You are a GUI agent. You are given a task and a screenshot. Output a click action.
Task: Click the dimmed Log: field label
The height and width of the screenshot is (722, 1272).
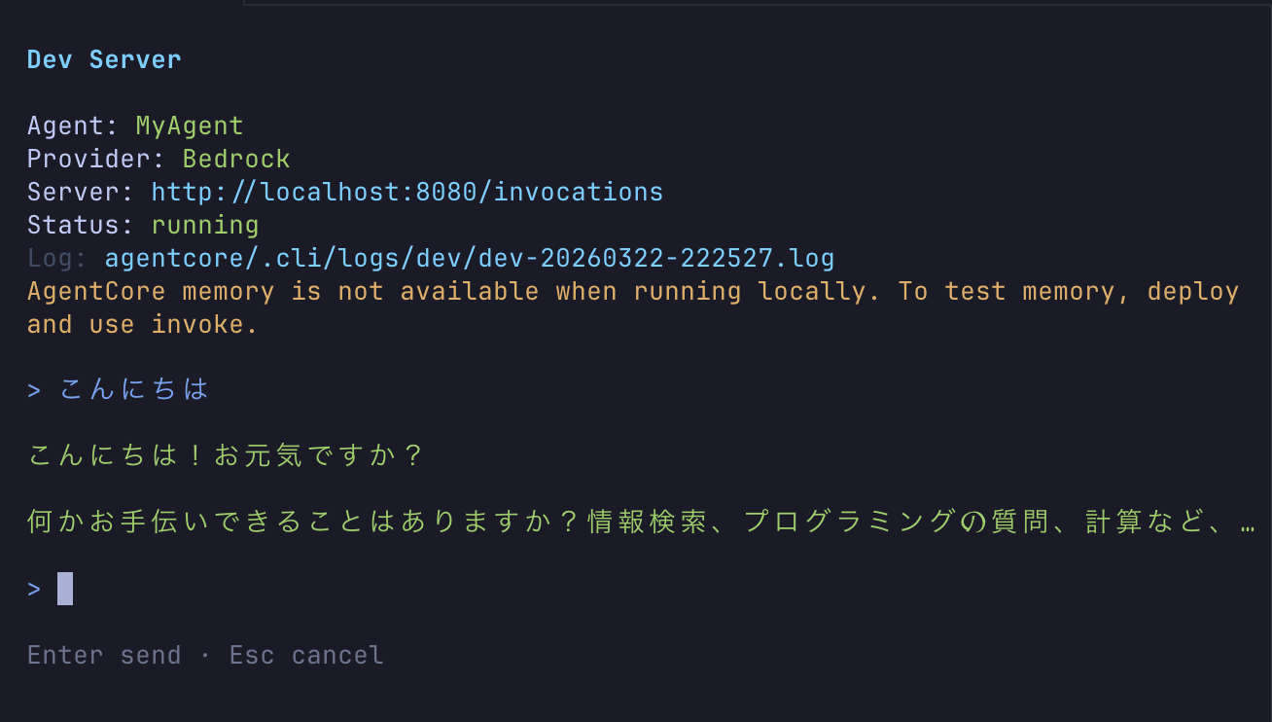[x=57, y=258]
